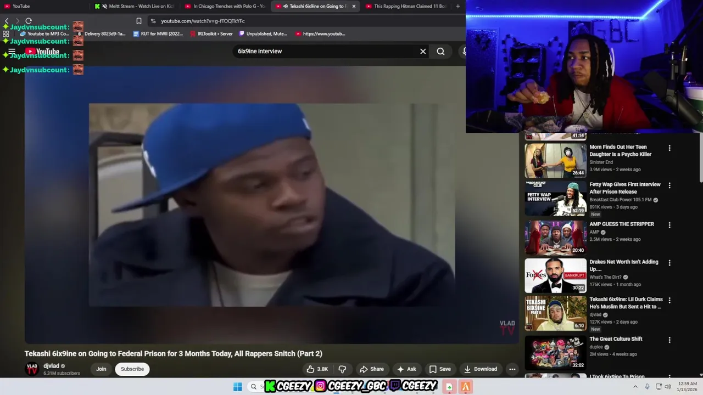The height and width of the screenshot is (395, 703).
Task: Open options for AMP GUESS THE STRIPPER
Action: pos(669,225)
